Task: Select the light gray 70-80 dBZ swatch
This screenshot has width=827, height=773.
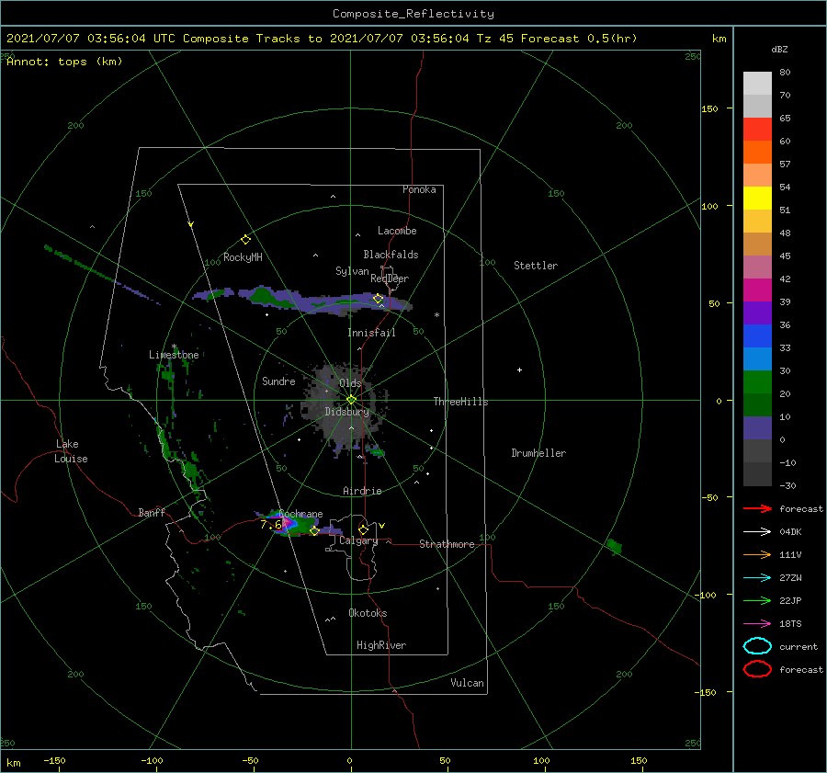Action: [757, 84]
